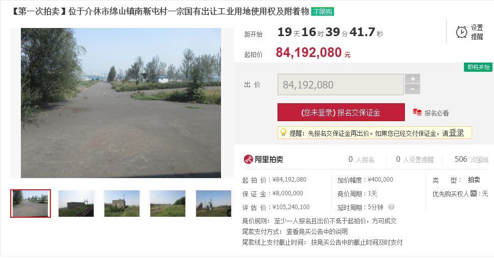Click the alarm clock reminder icon
This screenshot has height=259, width=494.
[x=461, y=32]
